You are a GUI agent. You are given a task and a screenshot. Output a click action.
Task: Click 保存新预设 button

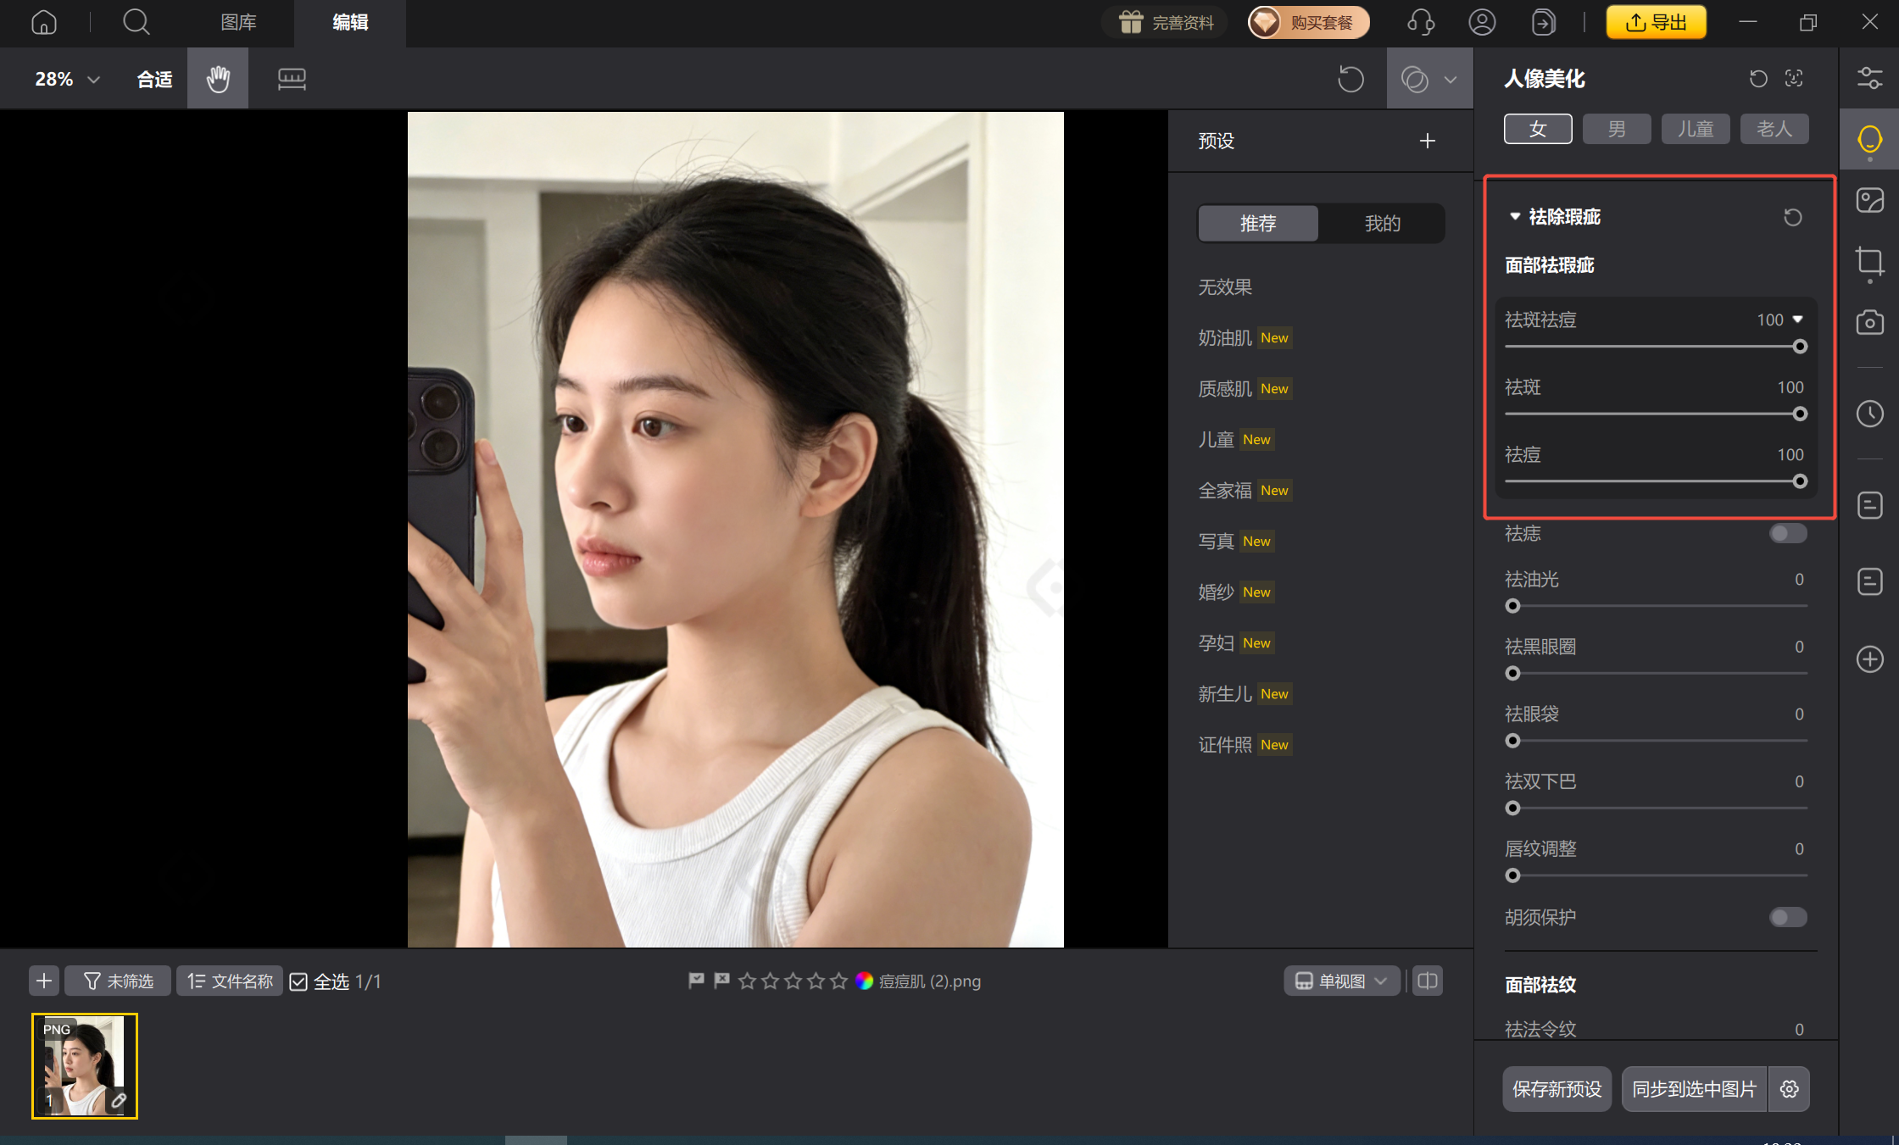point(1557,1089)
